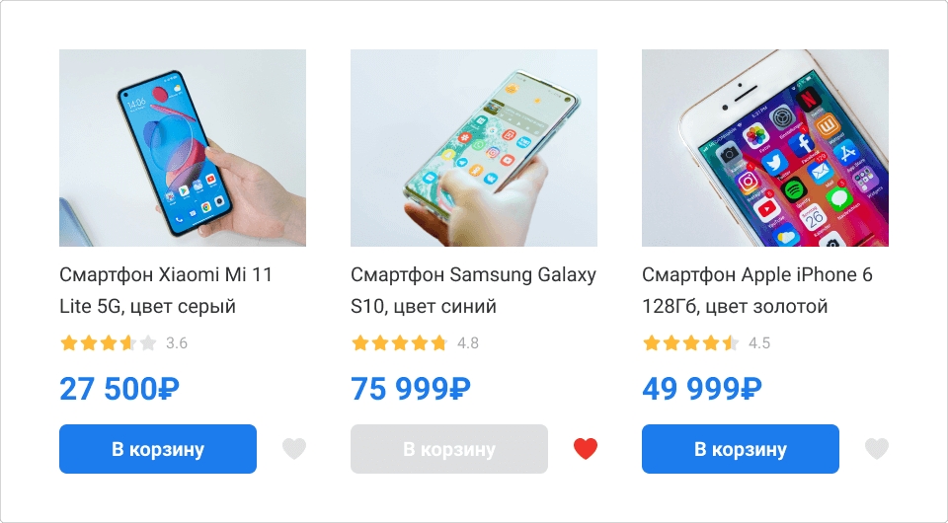Open the Apple iPhone 6 product photo
Viewport: 948px width, 523px height.
click(x=765, y=148)
